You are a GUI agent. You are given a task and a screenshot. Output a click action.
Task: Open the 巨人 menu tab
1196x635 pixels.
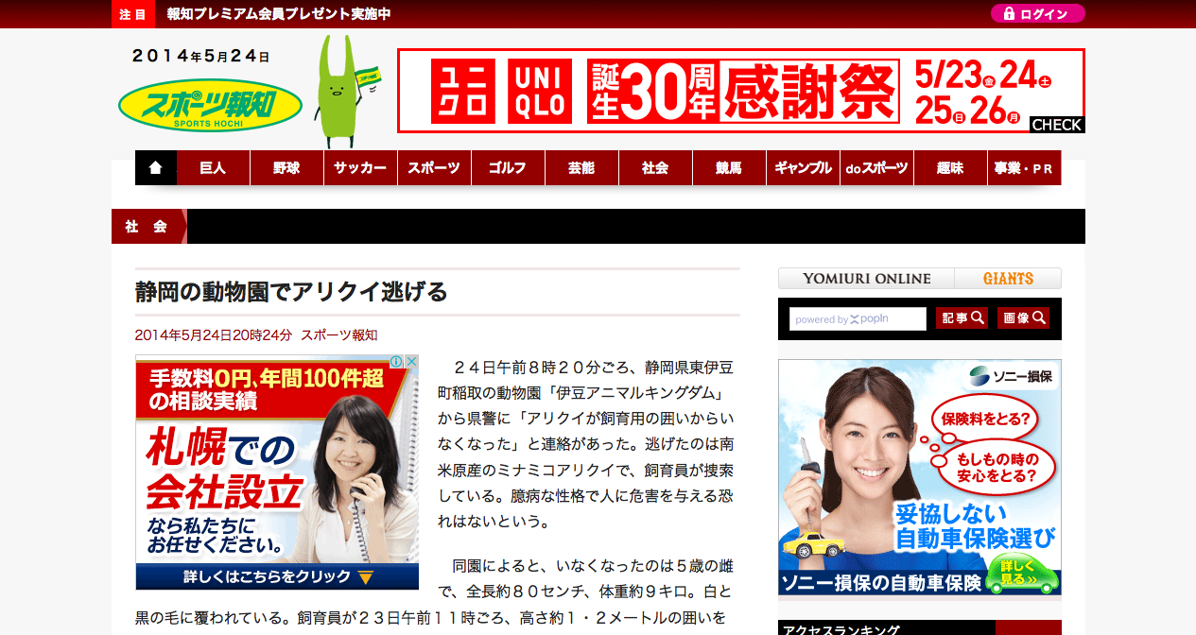(x=213, y=168)
